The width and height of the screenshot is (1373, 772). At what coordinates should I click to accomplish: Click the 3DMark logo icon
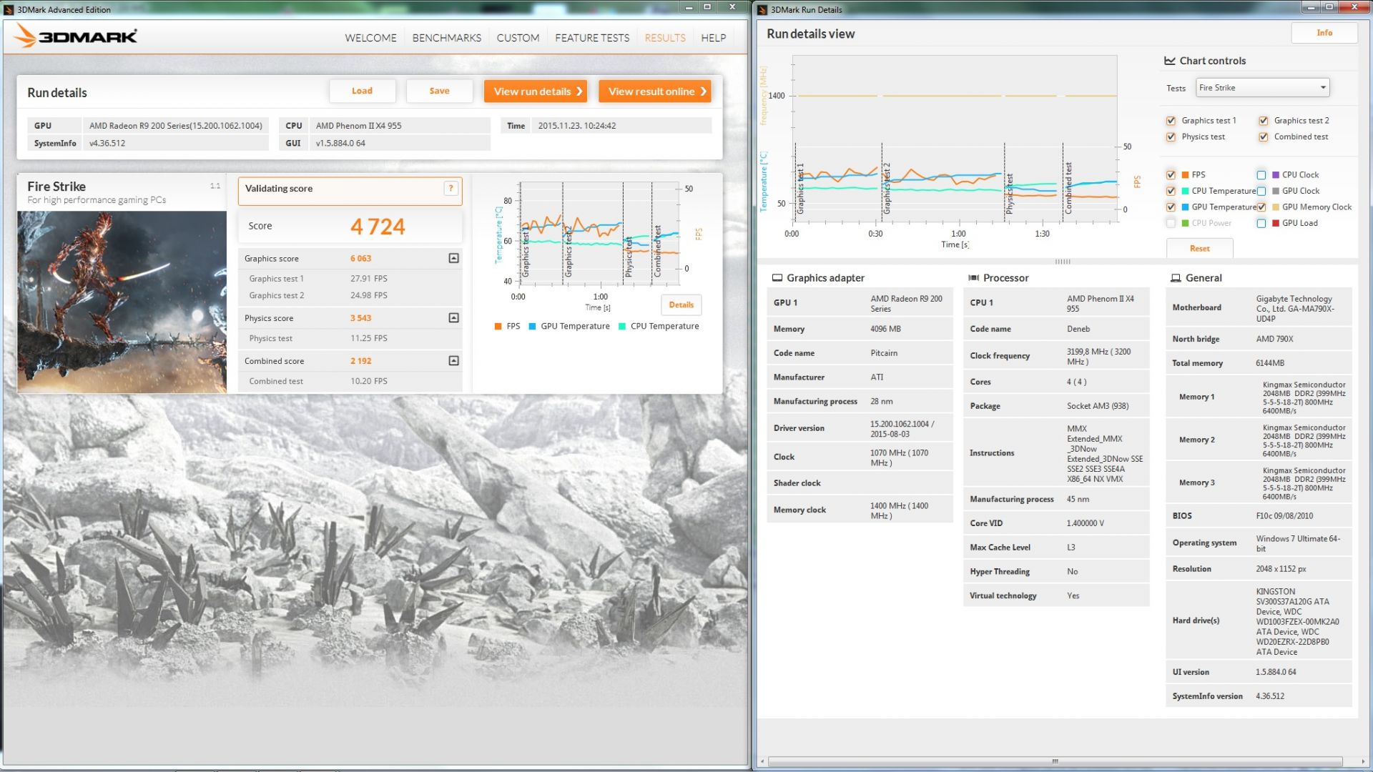[25, 36]
